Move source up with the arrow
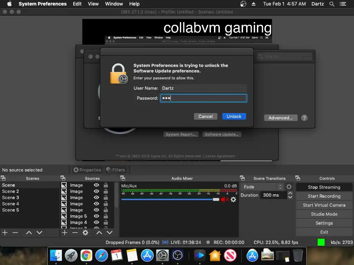Screen dimensions: 354x265 tap(99, 233)
